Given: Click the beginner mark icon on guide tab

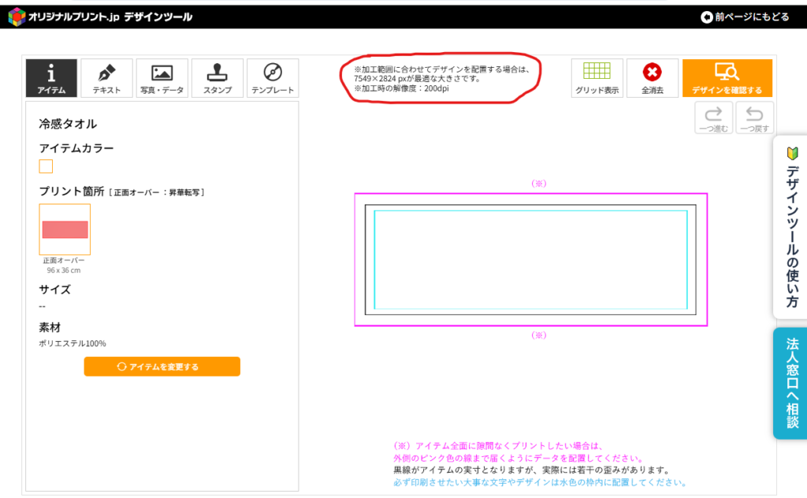Looking at the screenshot, I should (x=792, y=154).
